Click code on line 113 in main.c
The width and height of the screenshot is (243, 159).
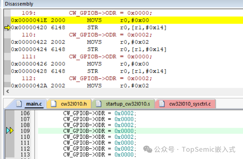pos(100,154)
